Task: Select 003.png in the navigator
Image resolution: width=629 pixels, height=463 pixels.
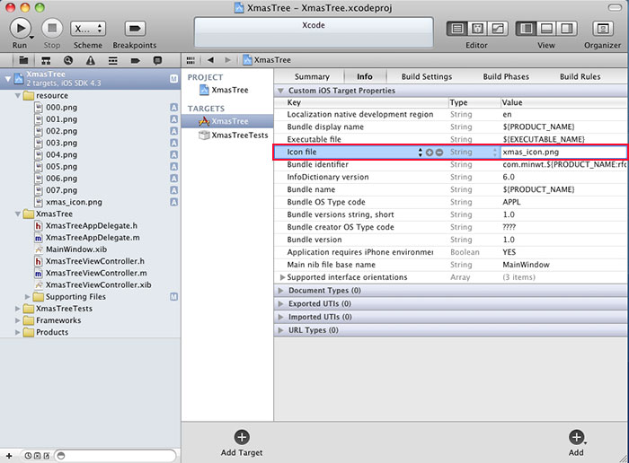Action: point(61,143)
